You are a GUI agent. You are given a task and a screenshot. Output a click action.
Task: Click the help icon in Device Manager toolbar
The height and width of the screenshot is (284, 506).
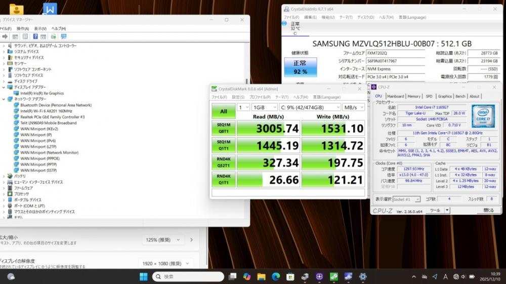point(35,36)
